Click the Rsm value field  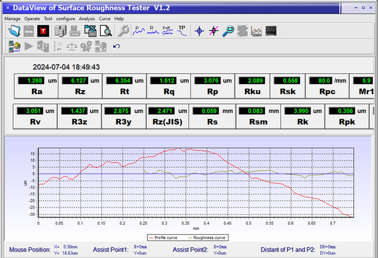(251, 111)
